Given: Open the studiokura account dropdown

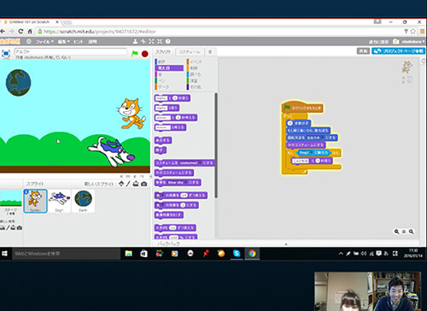Looking at the screenshot, I should coord(412,42).
